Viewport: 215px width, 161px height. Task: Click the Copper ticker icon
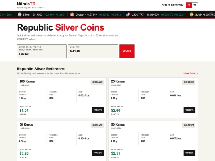[x=72, y=14]
